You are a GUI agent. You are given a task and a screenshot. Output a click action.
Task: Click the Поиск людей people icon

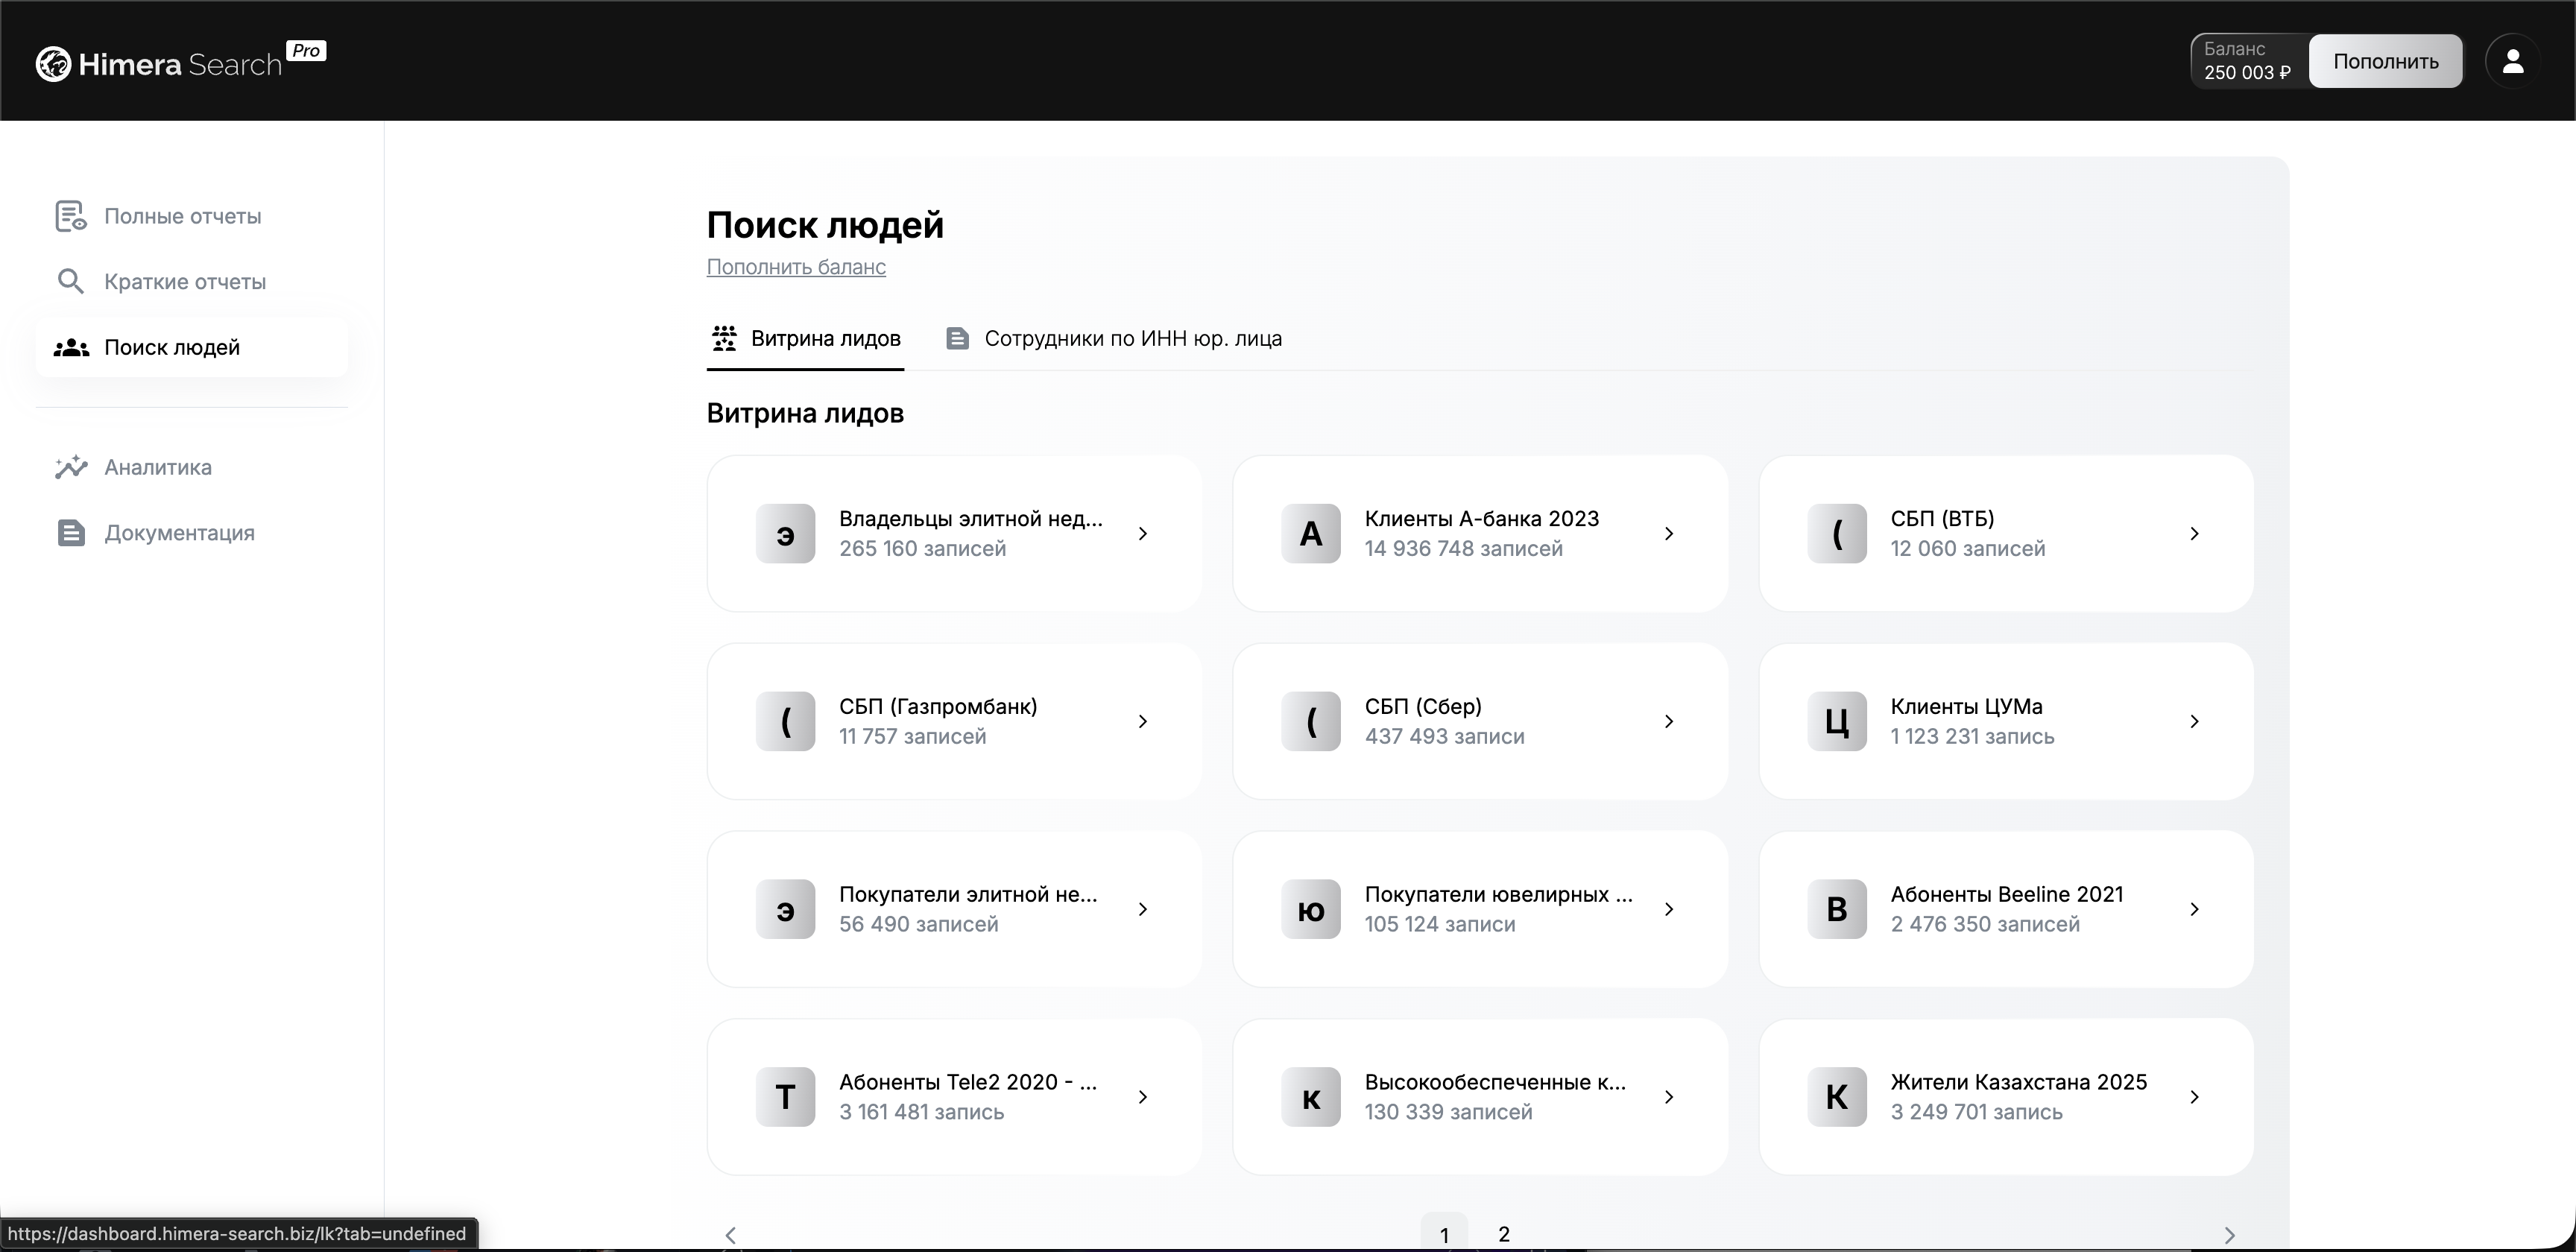(71, 347)
